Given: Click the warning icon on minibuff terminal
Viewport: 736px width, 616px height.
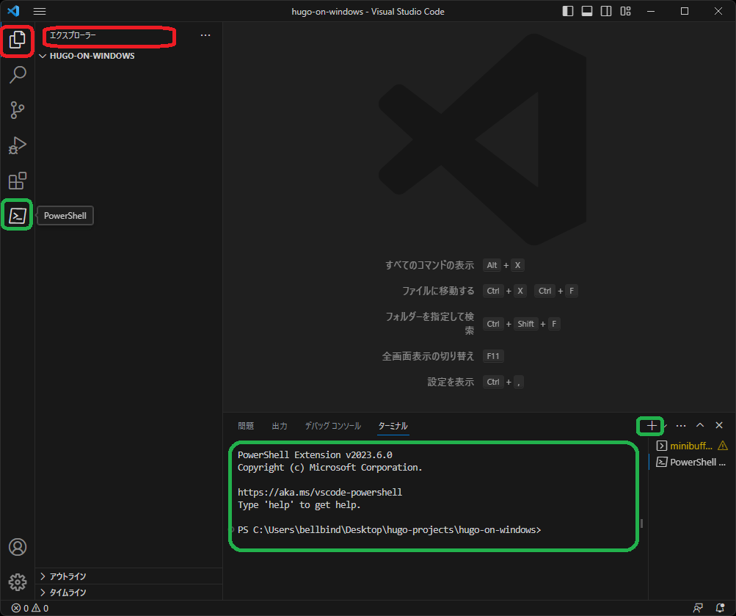Looking at the screenshot, I should point(723,446).
